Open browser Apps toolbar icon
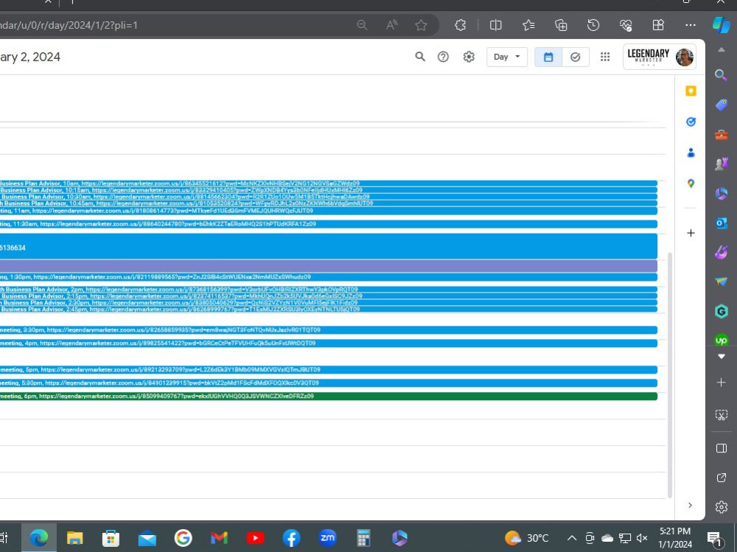This screenshot has height=552, width=737. click(x=658, y=25)
